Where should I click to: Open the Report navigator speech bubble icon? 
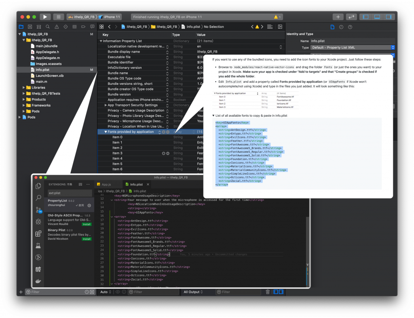pos(92,27)
